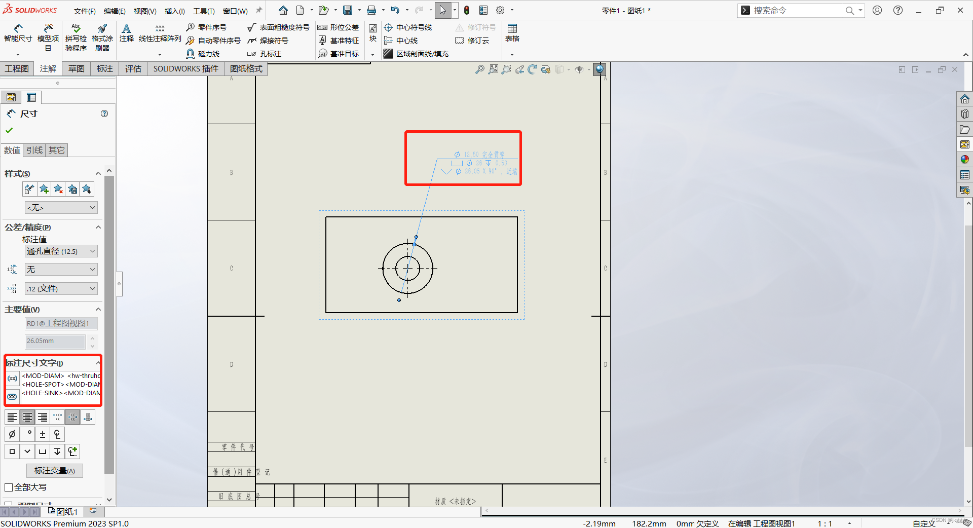Open Model Items tool
The image size is (973, 528).
(x=48, y=37)
